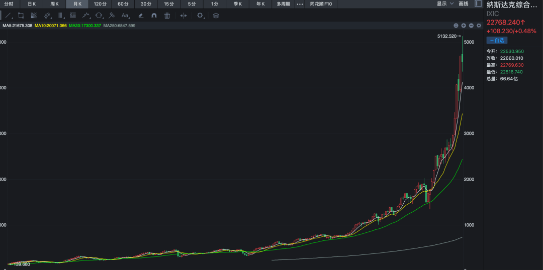Click the plus zoom-in chart icon
This screenshot has height=270, width=543.
[x=464, y=26]
